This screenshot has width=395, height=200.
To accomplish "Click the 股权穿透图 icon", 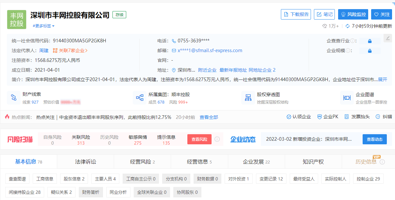I will 248,97.
